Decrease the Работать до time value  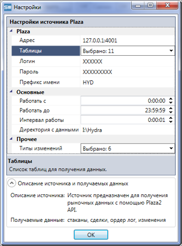pyautogui.click(x=171, y=112)
